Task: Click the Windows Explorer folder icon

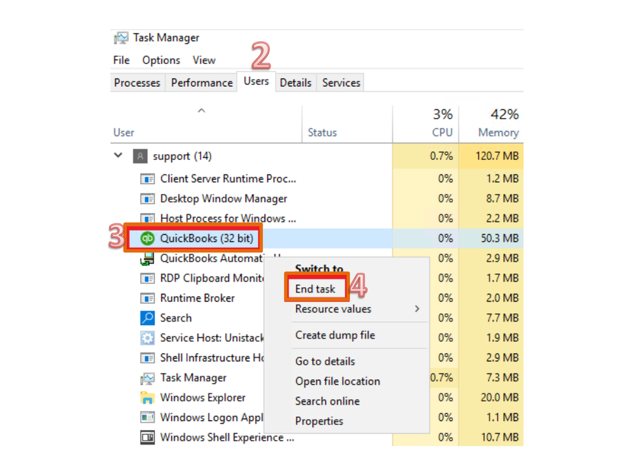Action: 147,398
